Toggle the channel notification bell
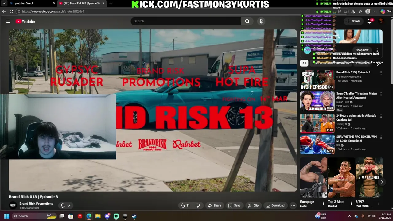Image resolution: width=393 pixels, height=221 pixels. (63, 205)
